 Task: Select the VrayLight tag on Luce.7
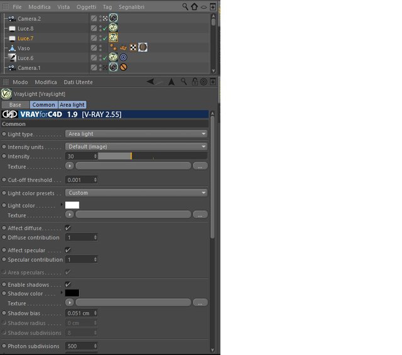coord(113,38)
